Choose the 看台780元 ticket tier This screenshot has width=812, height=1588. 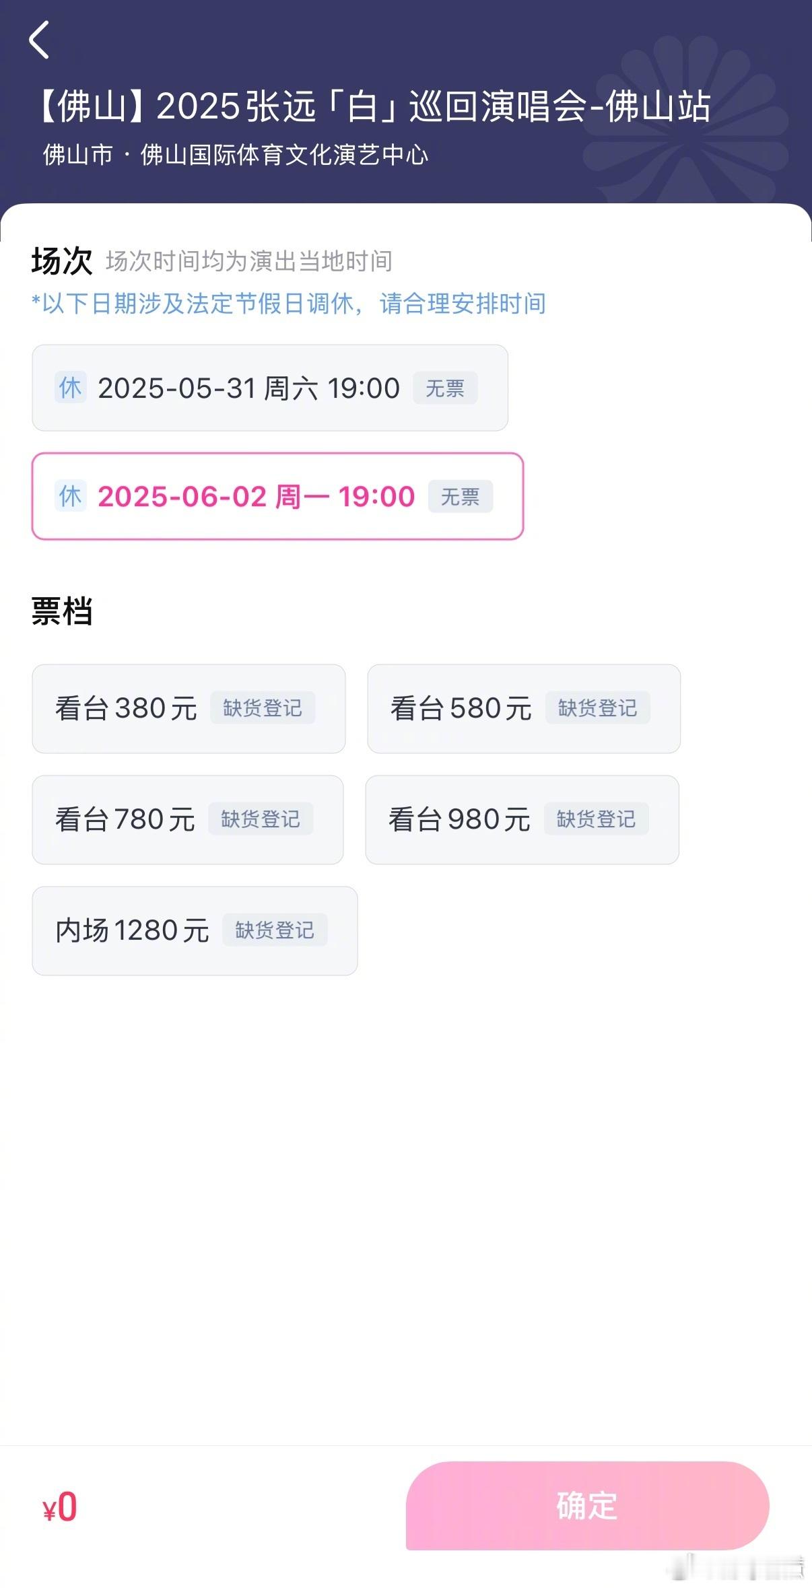[188, 819]
